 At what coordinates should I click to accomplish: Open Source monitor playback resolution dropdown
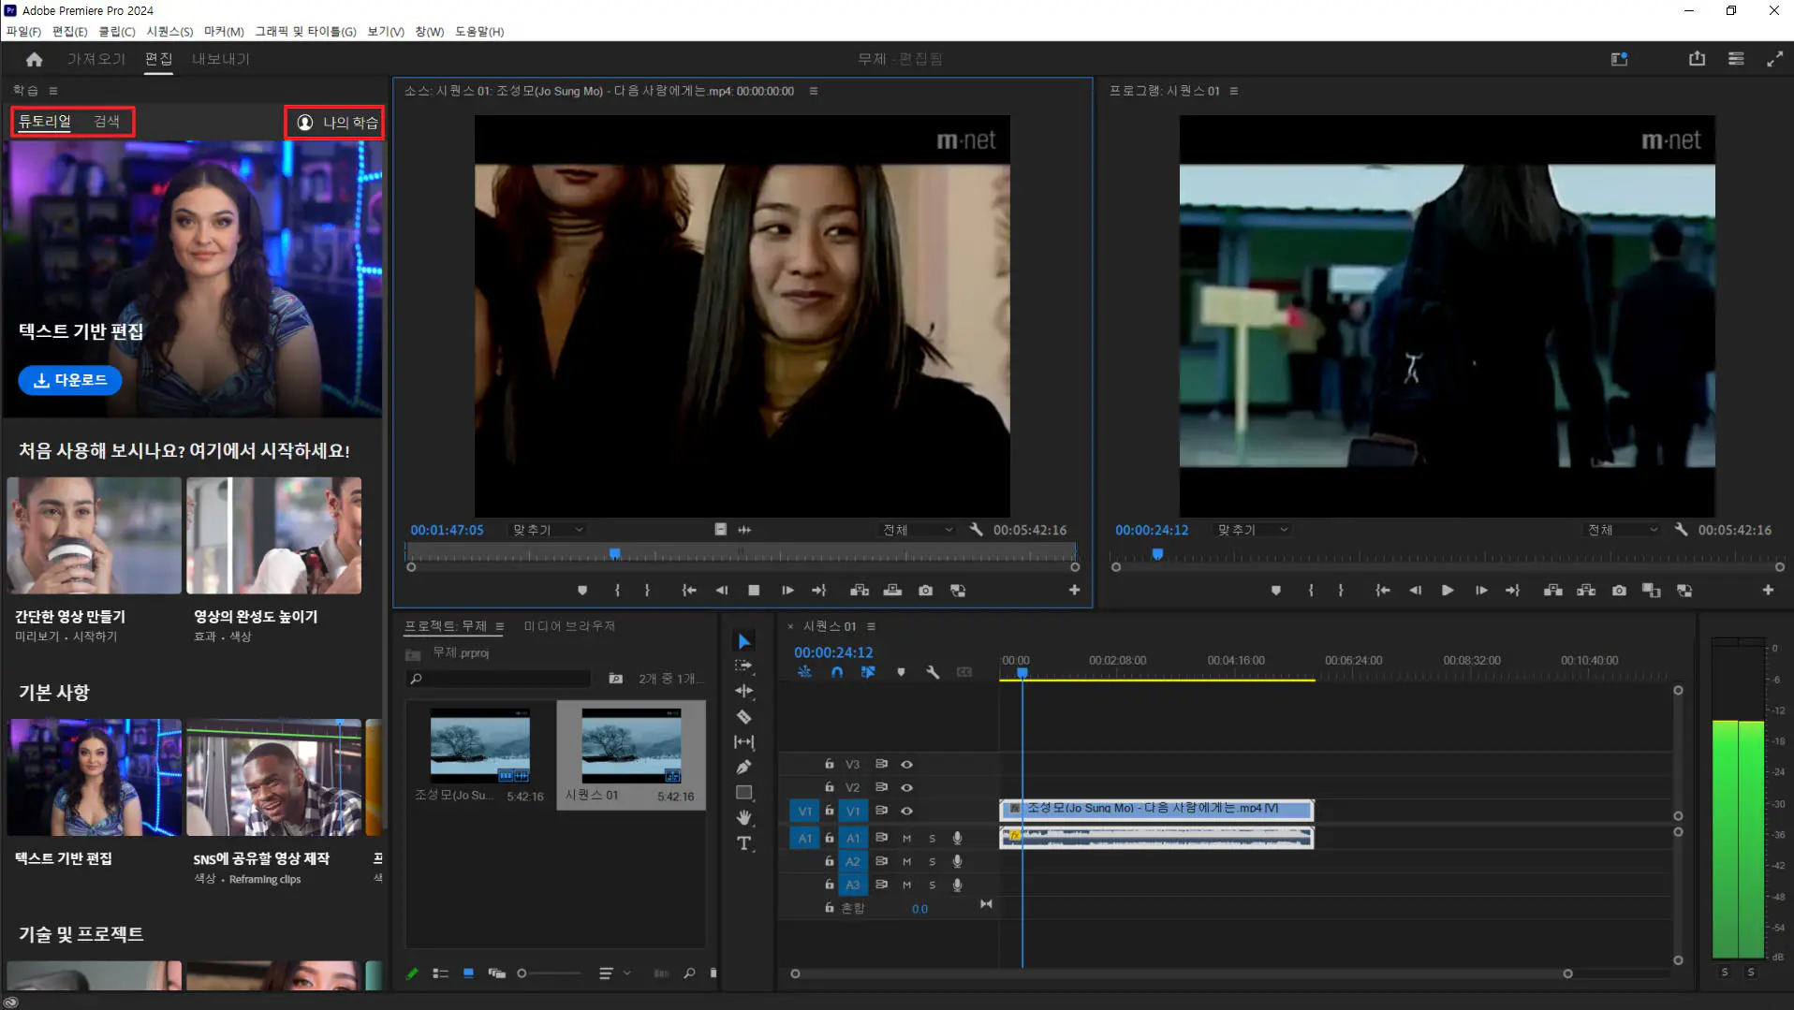pyautogui.click(x=918, y=530)
